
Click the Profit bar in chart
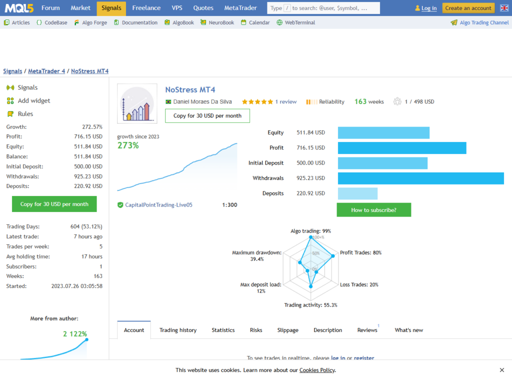[402, 148]
